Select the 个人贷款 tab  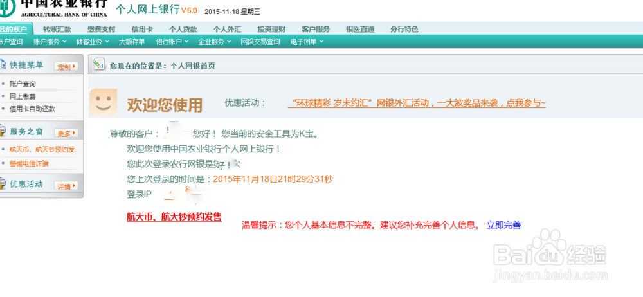click(x=183, y=29)
